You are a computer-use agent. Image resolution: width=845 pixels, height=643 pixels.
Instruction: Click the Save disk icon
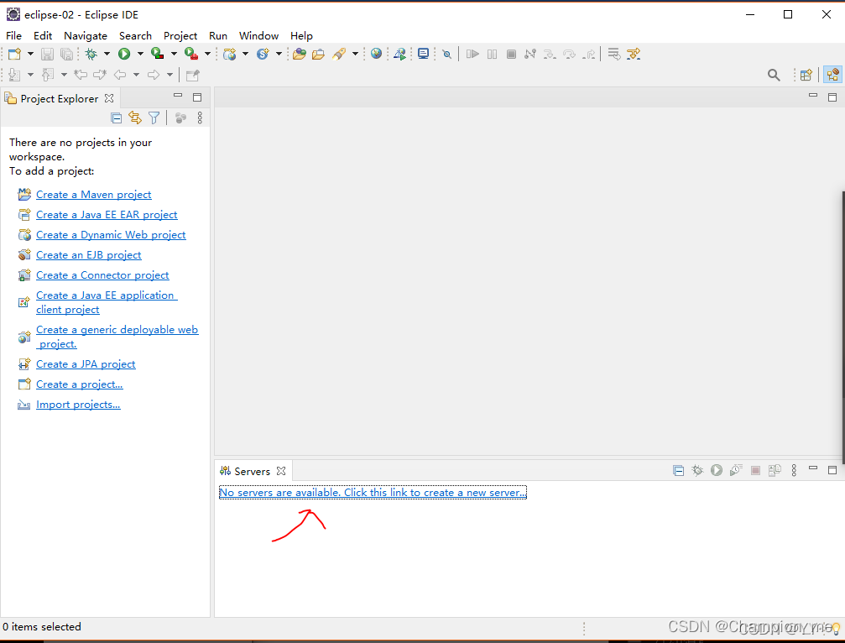coord(48,54)
